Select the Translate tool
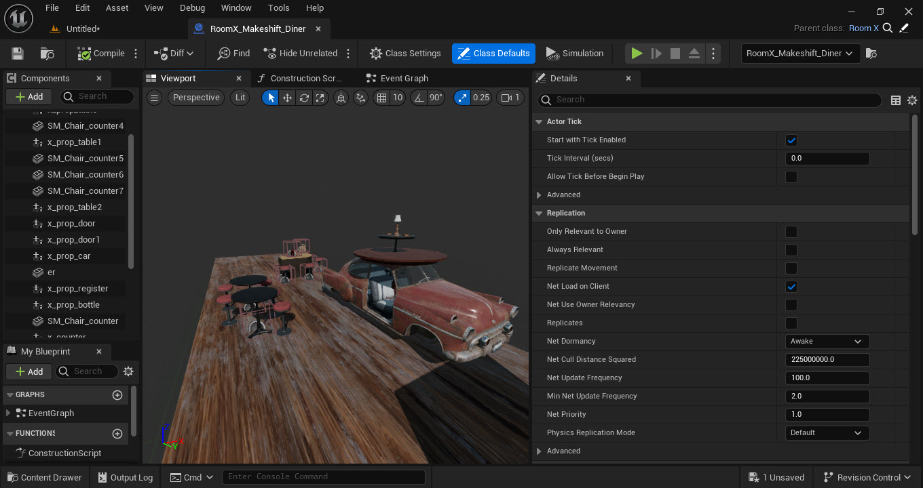The image size is (923, 488). 287,98
